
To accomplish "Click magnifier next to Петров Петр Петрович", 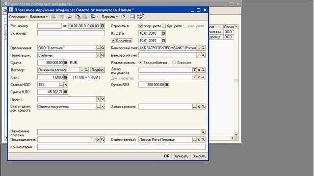I will [203, 139].
